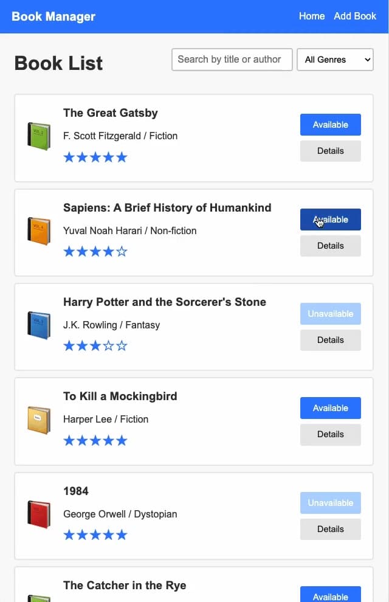This screenshot has width=389, height=602.
Task: Toggle the Unavailable status for Harry Potter
Action: point(330,314)
